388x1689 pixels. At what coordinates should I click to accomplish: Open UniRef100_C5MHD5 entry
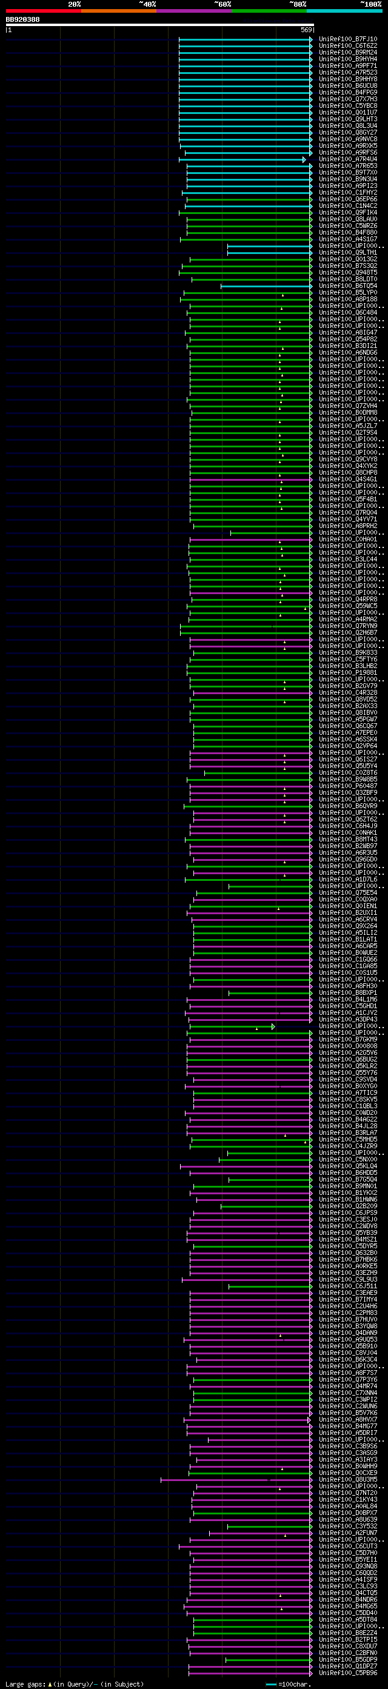[x=348, y=1140]
